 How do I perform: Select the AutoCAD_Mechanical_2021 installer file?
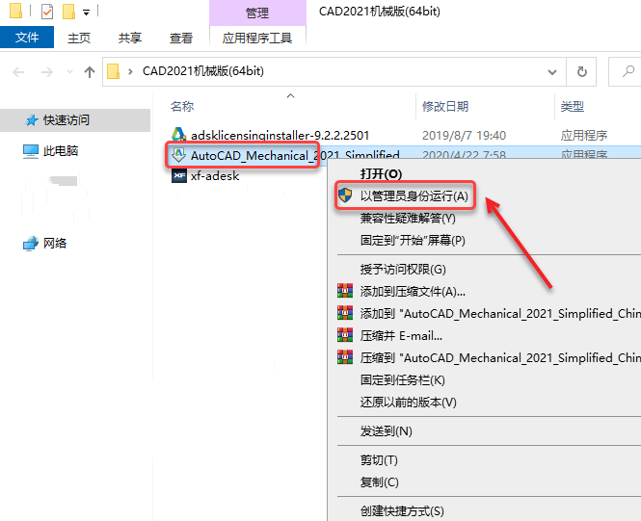pyautogui.click(x=295, y=155)
